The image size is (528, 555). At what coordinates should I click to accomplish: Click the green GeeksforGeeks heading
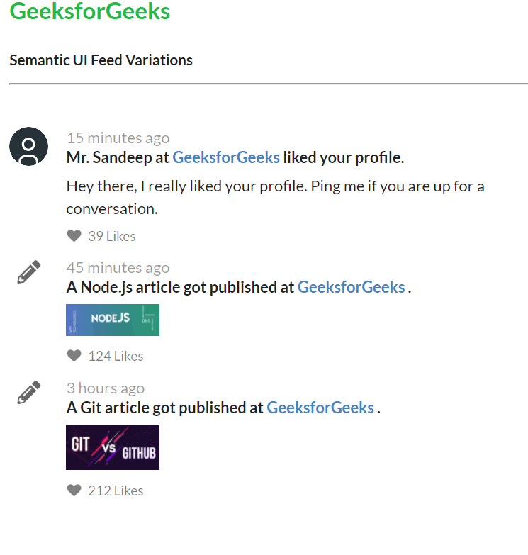90,11
